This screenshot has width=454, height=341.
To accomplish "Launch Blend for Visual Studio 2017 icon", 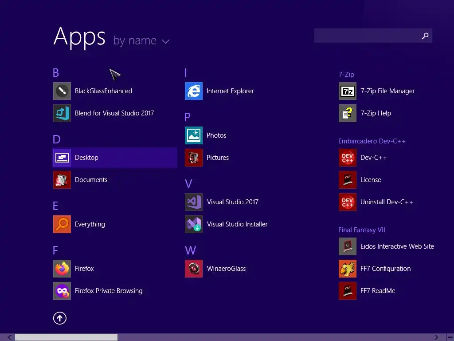I will coord(62,113).
